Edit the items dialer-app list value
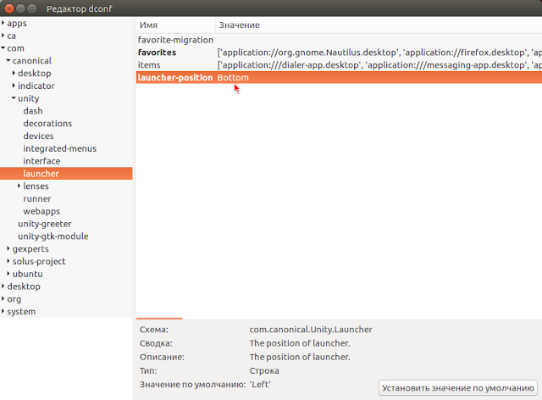542x400 pixels. pos(379,64)
